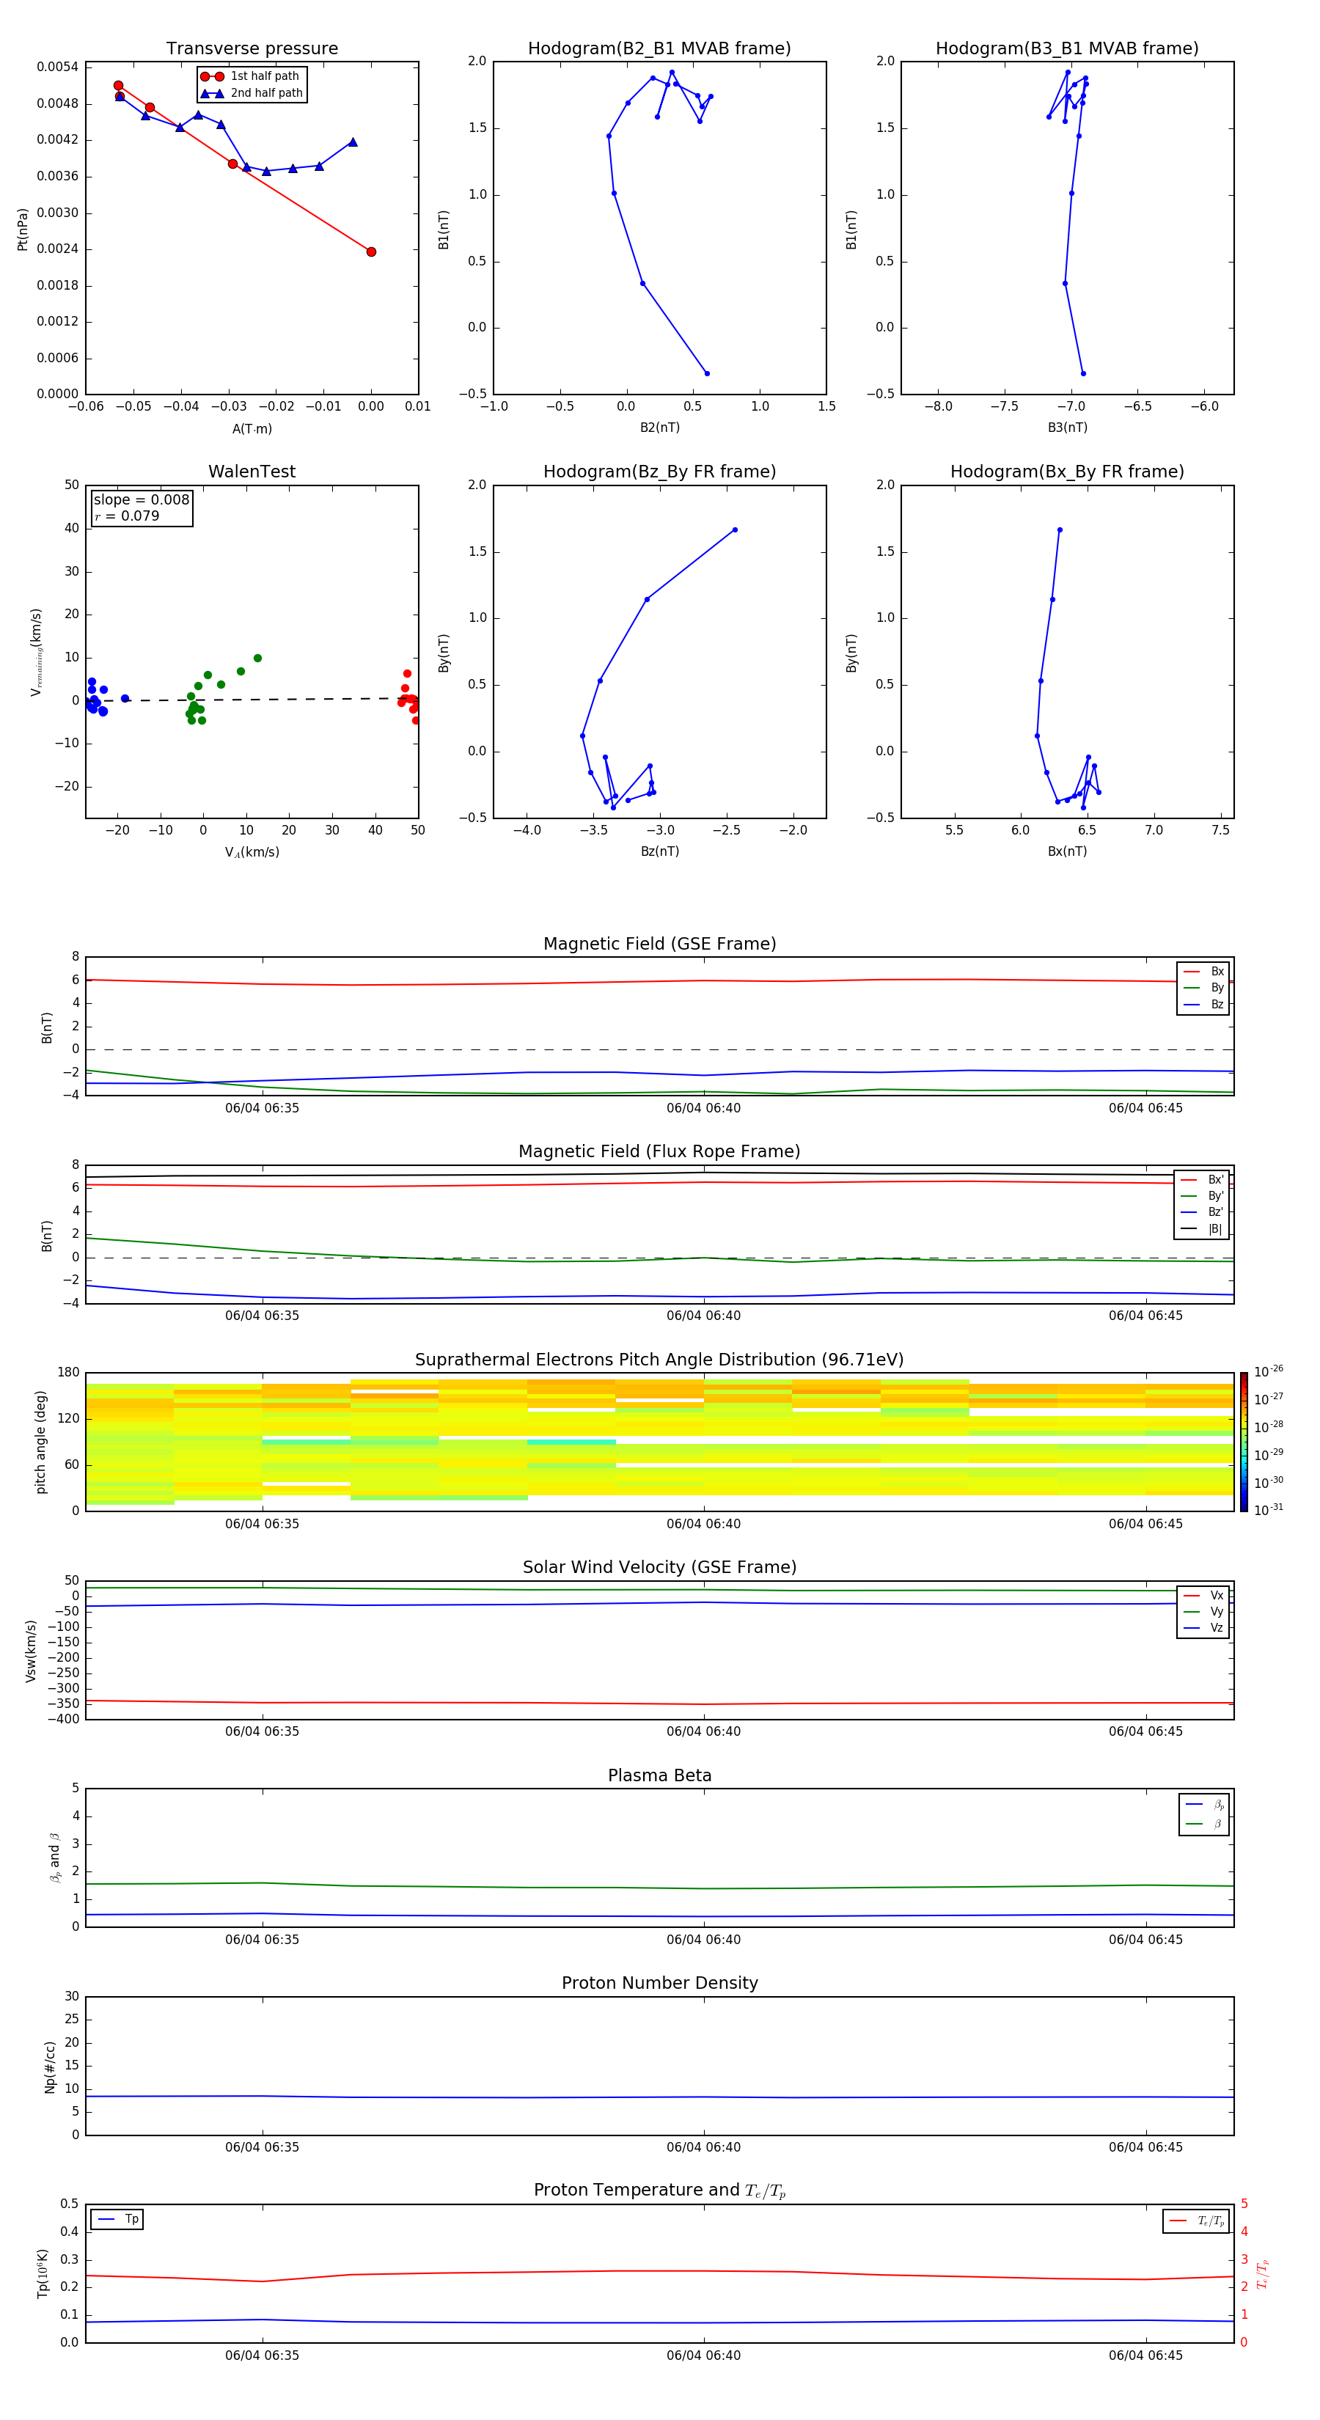Click the "Pt(nPa)" y-axis label
Viewport: 1320px width, 2420px height.
point(23,230)
